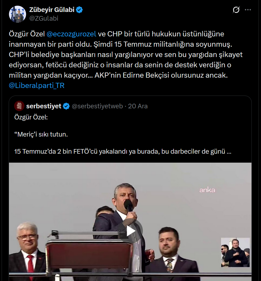Click the @serbestiyetweb handle
Screen dimensions: 261x281
click(x=97, y=106)
